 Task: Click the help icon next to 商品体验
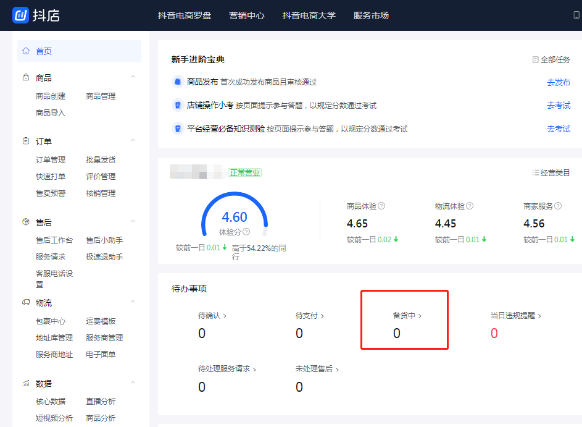(381, 206)
